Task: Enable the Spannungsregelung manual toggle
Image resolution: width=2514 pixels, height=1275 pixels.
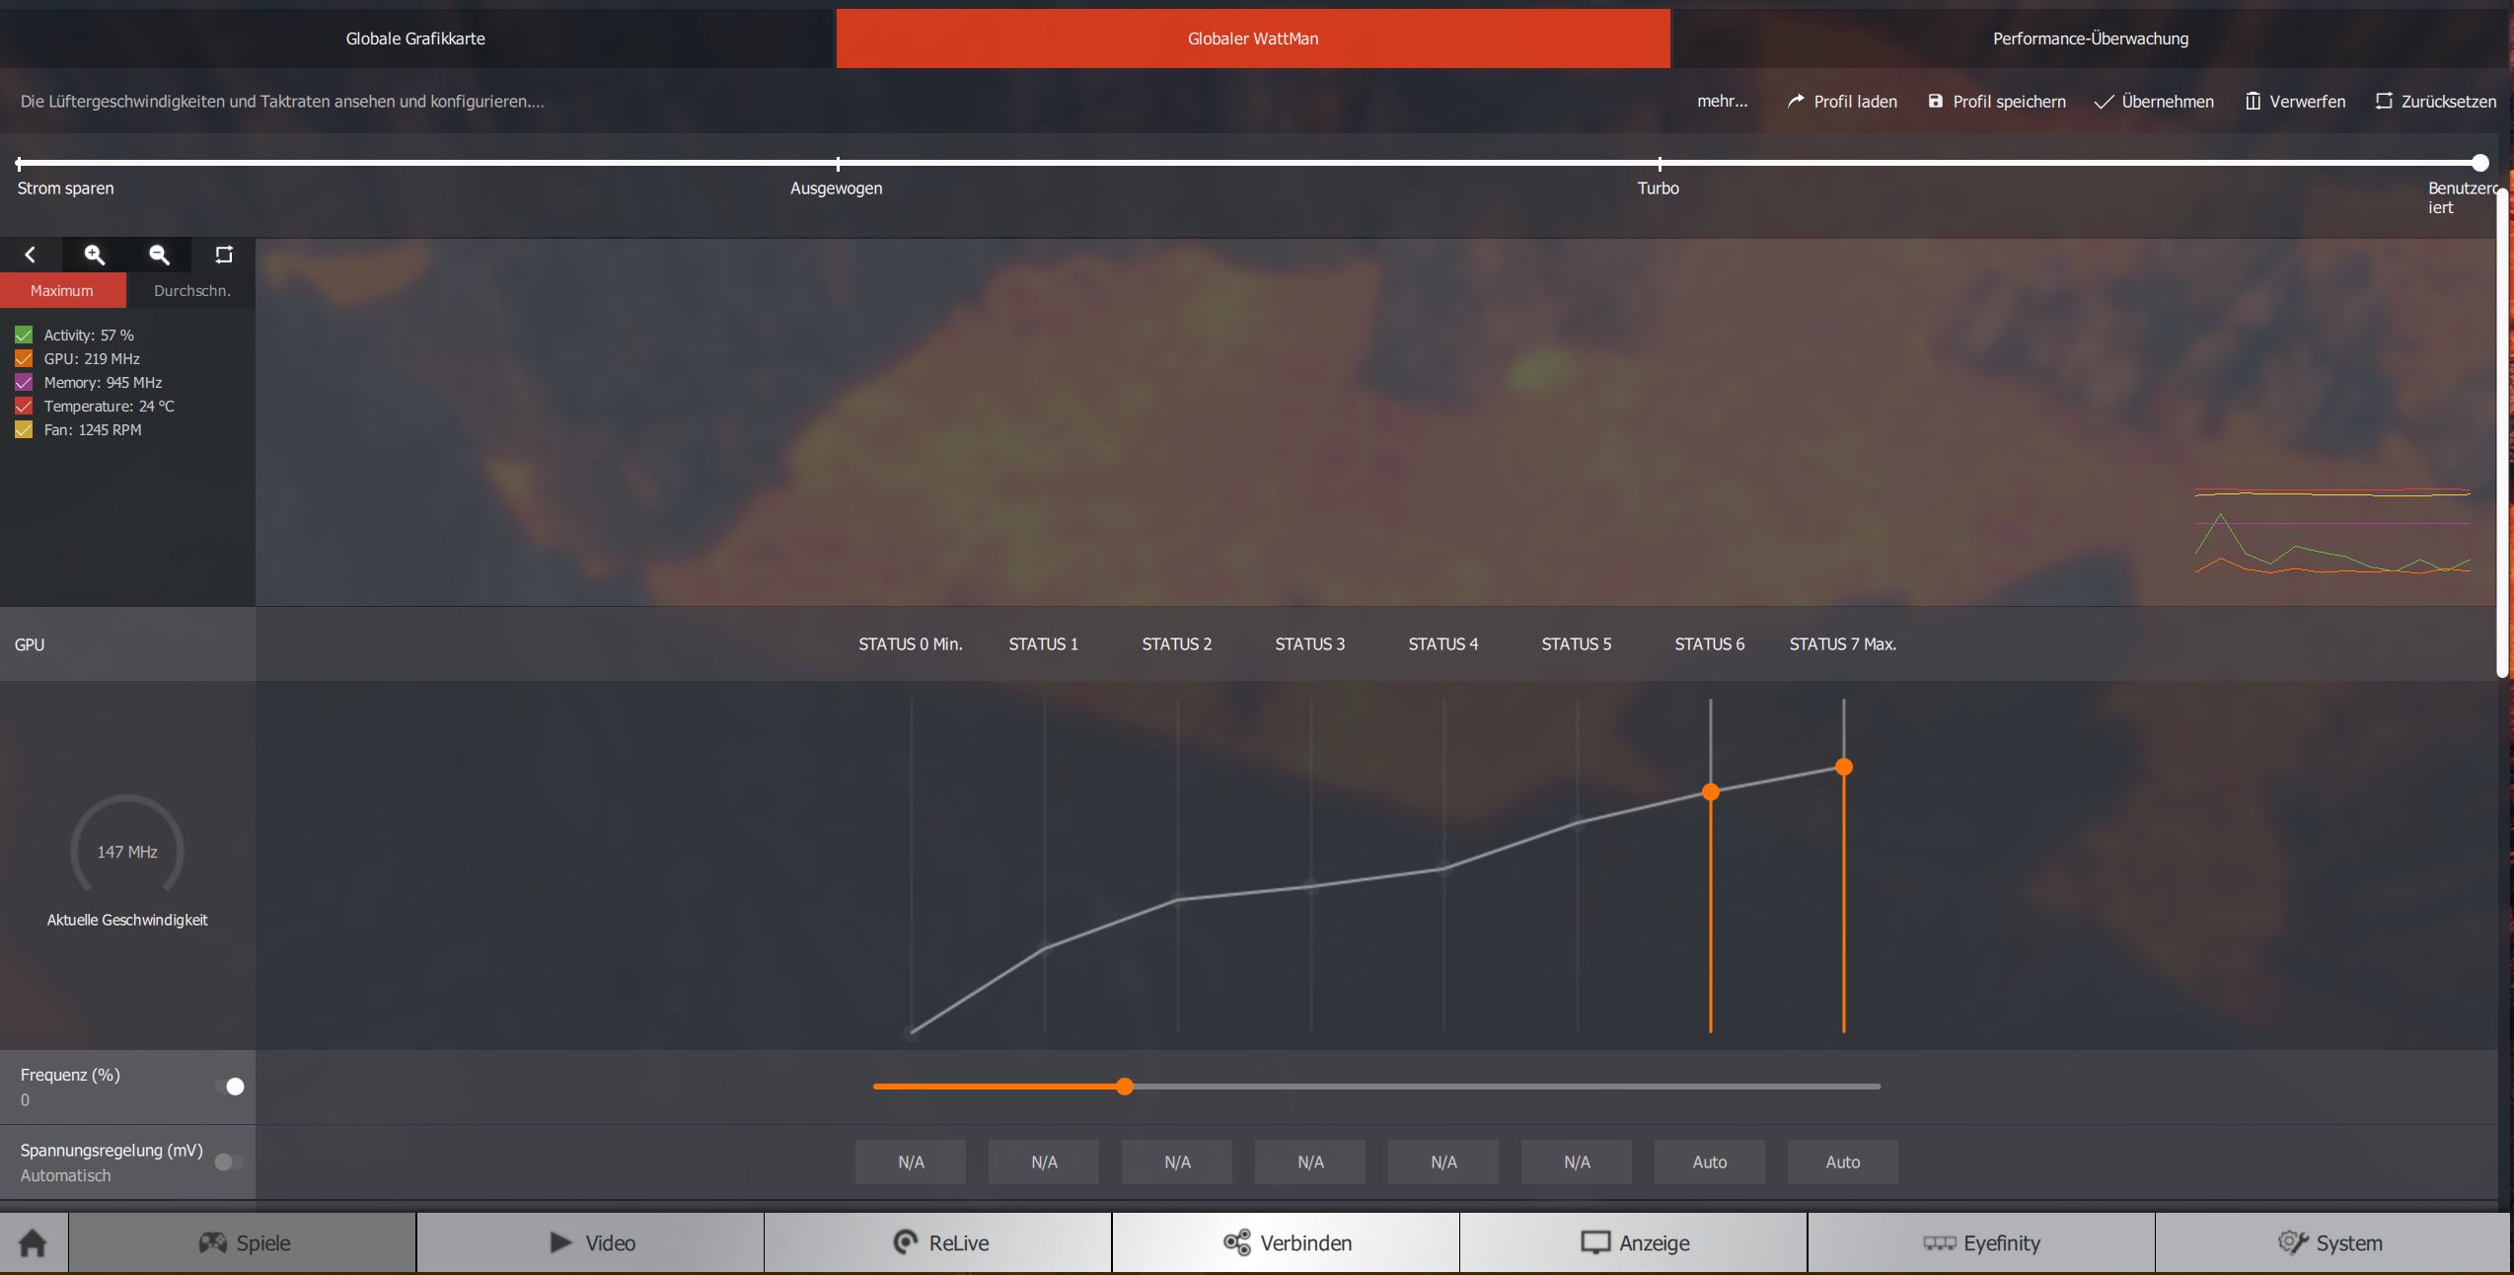Action: (228, 1162)
